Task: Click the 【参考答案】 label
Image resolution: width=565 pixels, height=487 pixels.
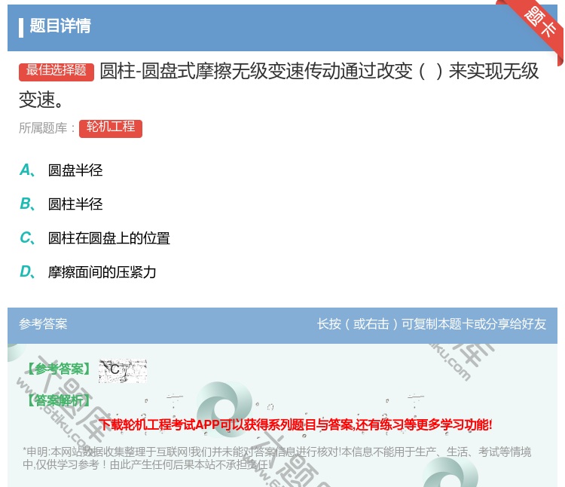Action: (x=59, y=369)
